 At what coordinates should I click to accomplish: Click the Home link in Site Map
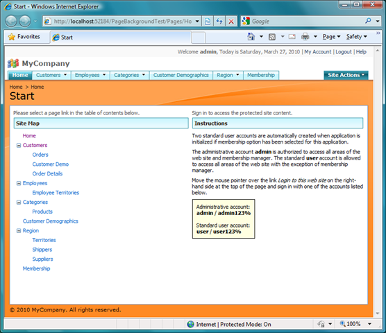click(x=29, y=136)
